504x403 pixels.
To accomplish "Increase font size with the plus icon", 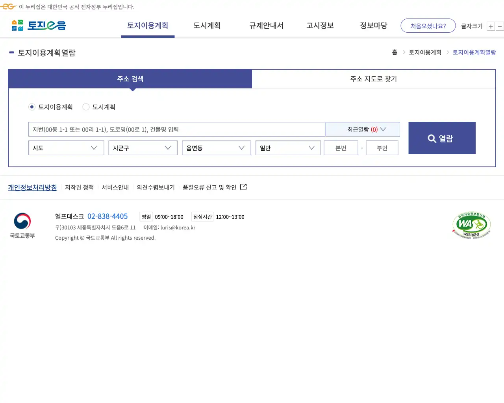I will tap(491, 26).
